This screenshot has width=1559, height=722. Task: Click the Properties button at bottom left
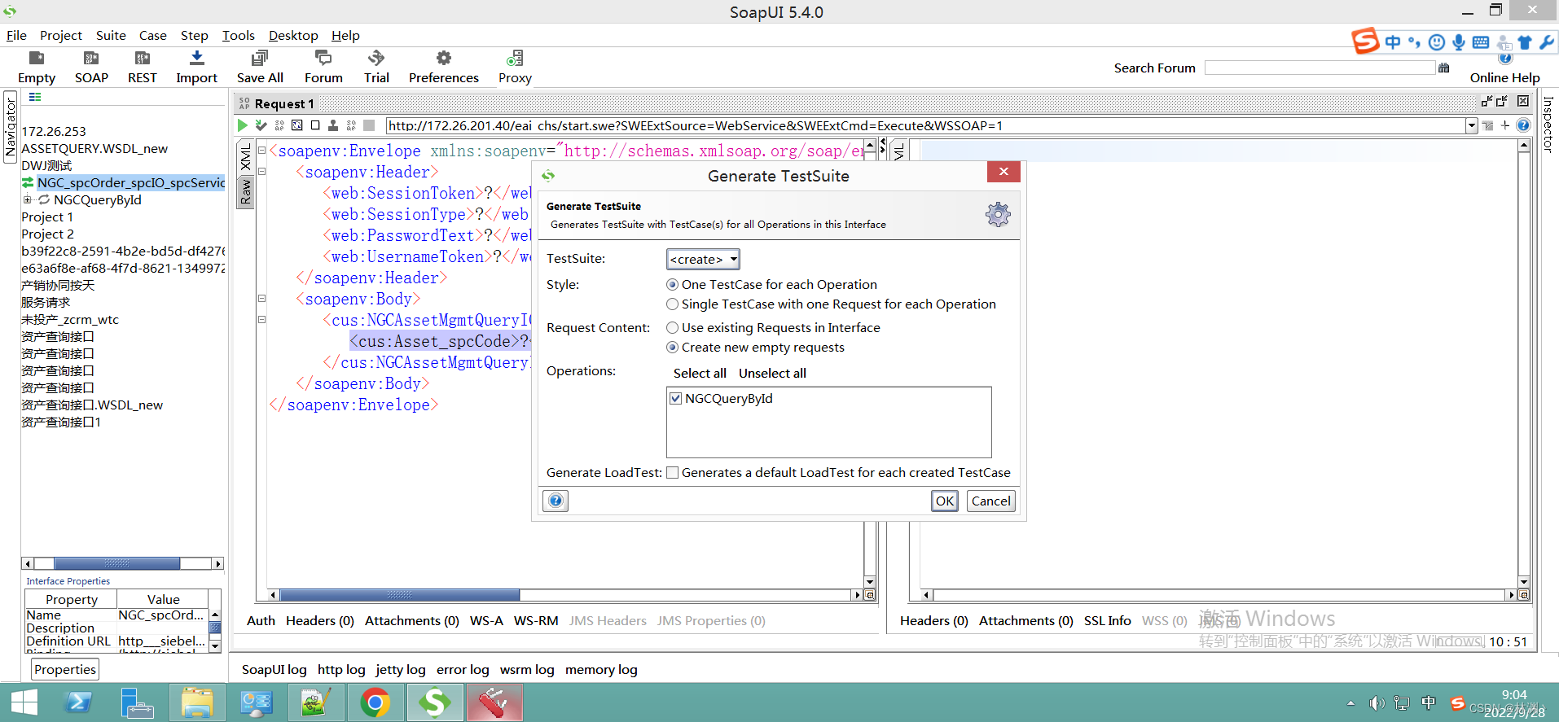(x=65, y=669)
